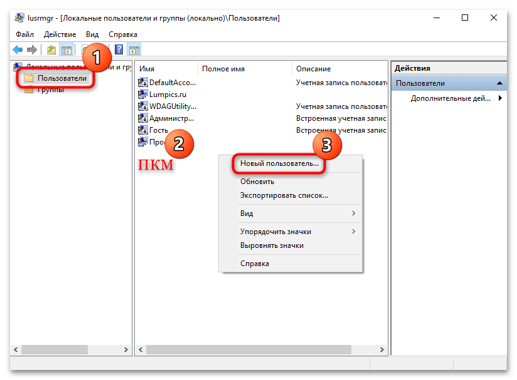The image size is (517, 380).
Task: Select the DefaultAcco... user name
Action: click(x=173, y=83)
